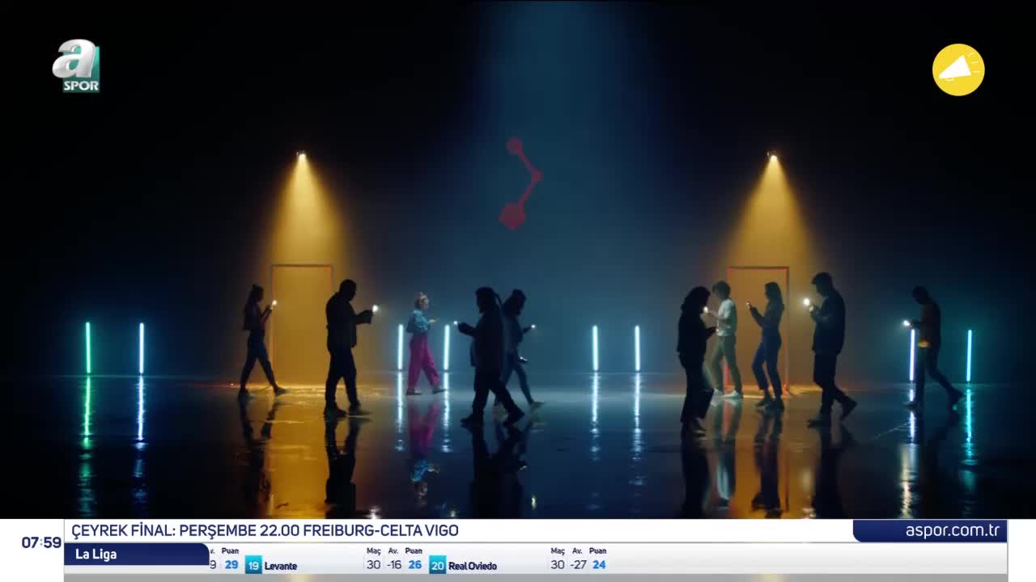Viewport: 1036px width, 582px height.
Task: Click the right yellow spotlight lamp
Action: pyautogui.click(x=772, y=154)
